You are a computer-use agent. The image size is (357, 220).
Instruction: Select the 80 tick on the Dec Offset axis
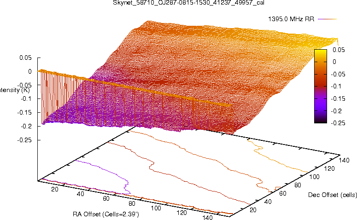pos(298,185)
